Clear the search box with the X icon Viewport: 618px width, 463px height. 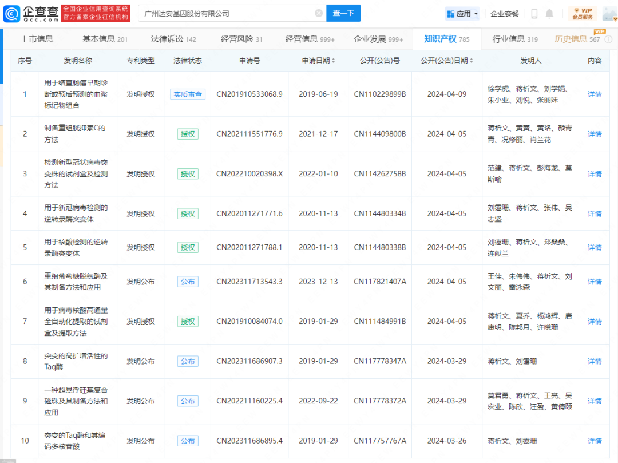point(319,13)
